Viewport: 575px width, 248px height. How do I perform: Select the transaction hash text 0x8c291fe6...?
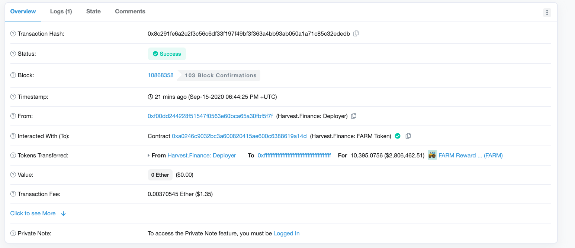tap(249, 34)
